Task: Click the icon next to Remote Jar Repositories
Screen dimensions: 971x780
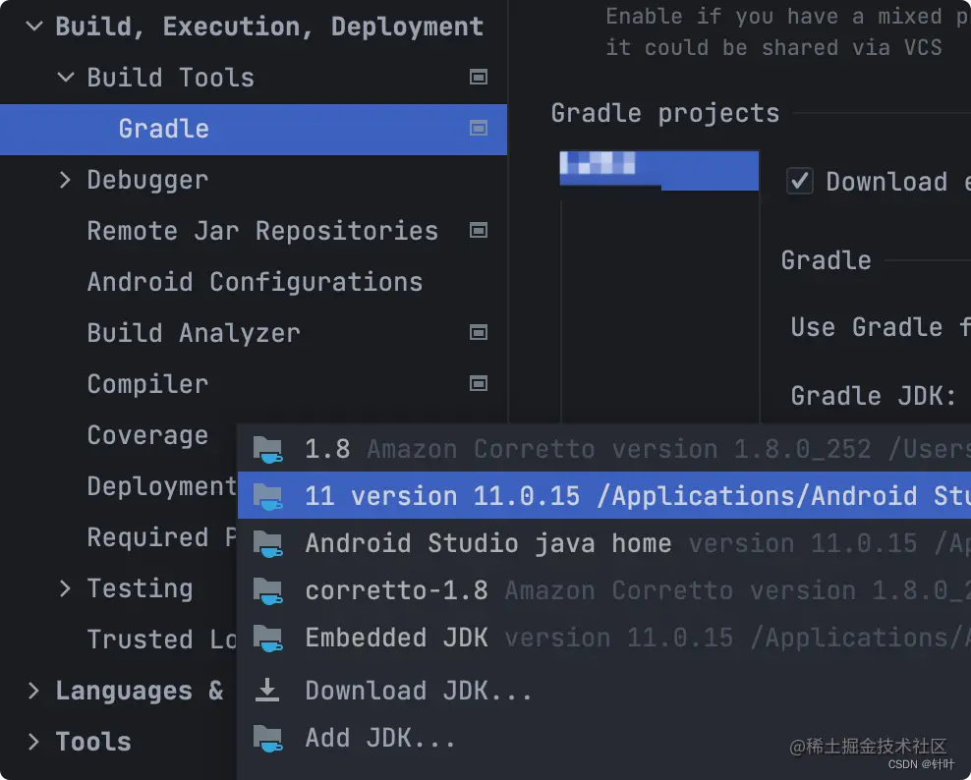Action: (x=479, y=230)
